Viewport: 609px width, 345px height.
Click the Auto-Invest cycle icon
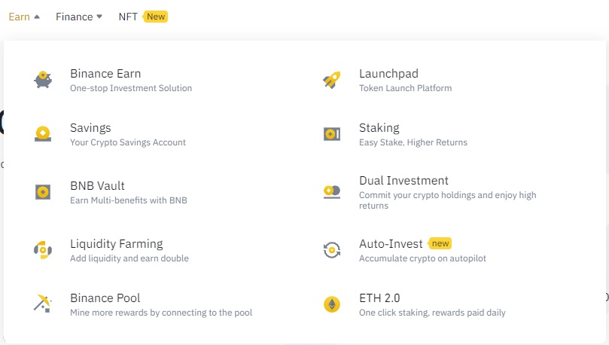point(332,250)
